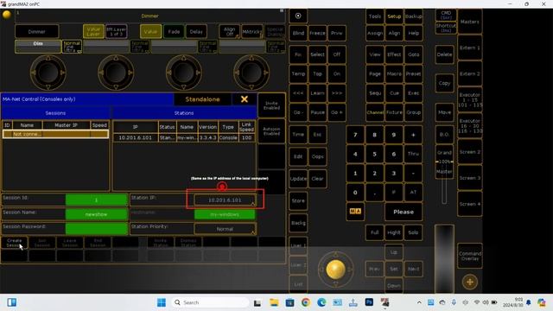Image resolution: width=553 pixels, height=311 pixels.
Task: Open the Normal resolution dropdown beside Dim
Action: pyautogui.click(x=72, y=47)
